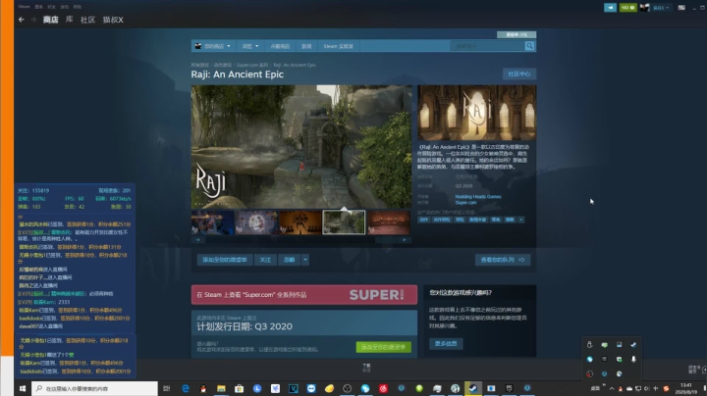The width and height of the screenshot is (707, 396).
Task: Open Microsoft Store from the taskbar
Action: 239,388
